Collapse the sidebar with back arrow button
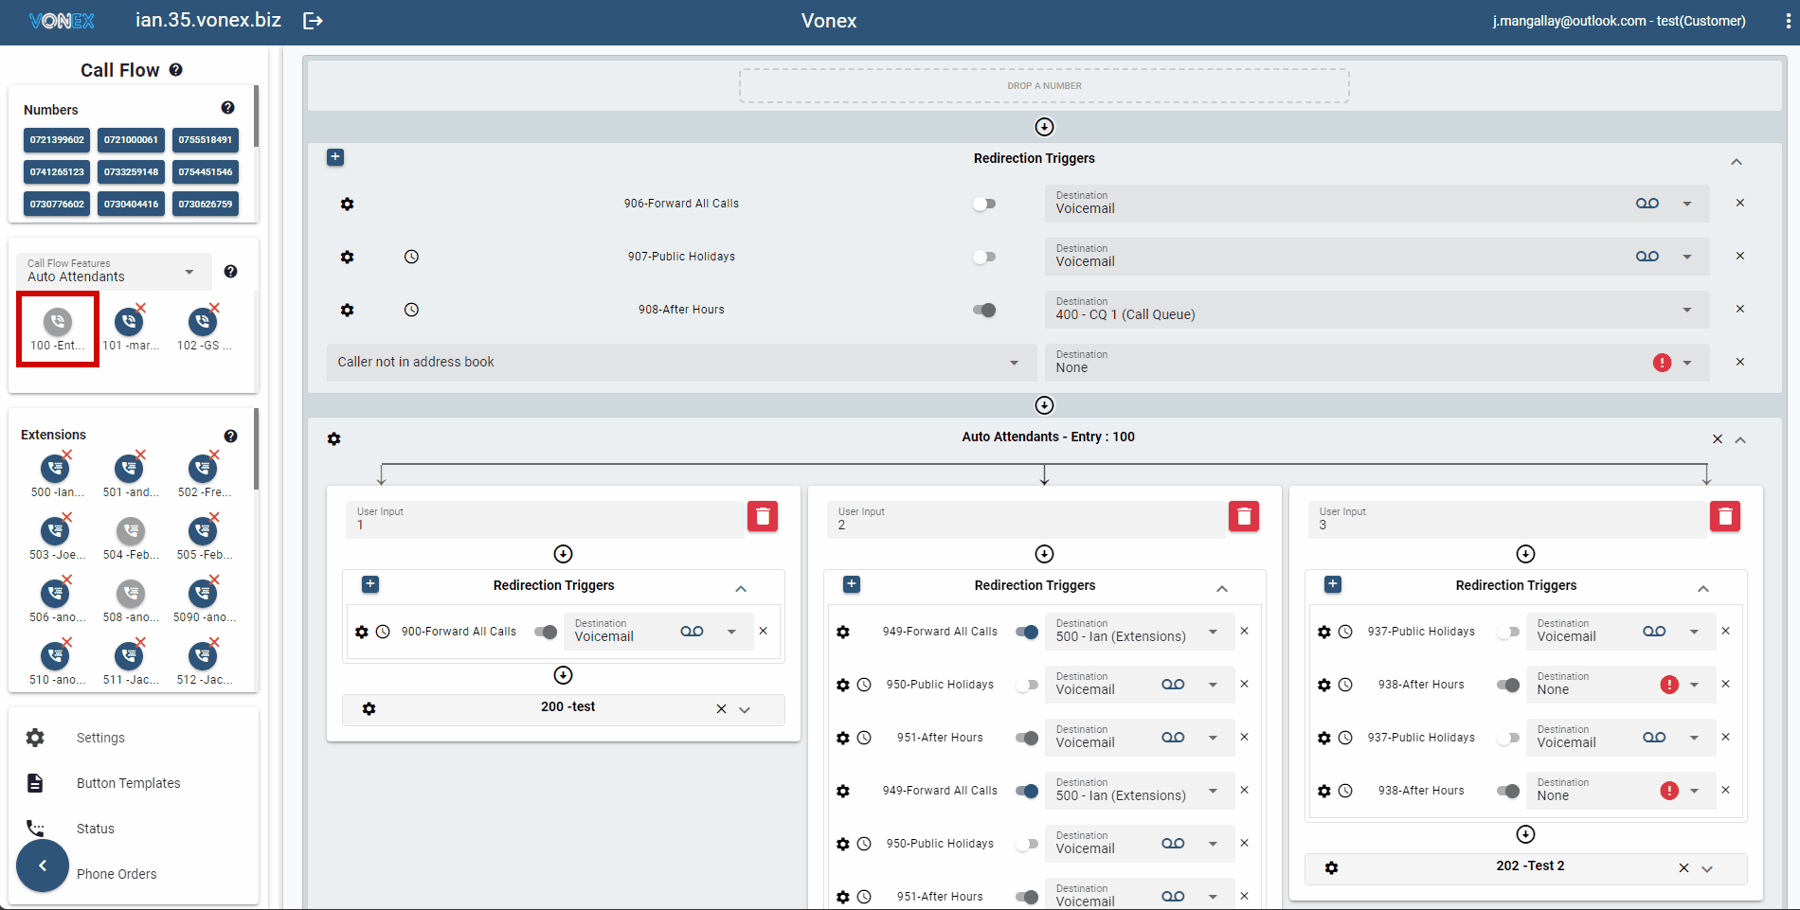1800x910 pixels. pyautogui.click(x=43, y=865)
